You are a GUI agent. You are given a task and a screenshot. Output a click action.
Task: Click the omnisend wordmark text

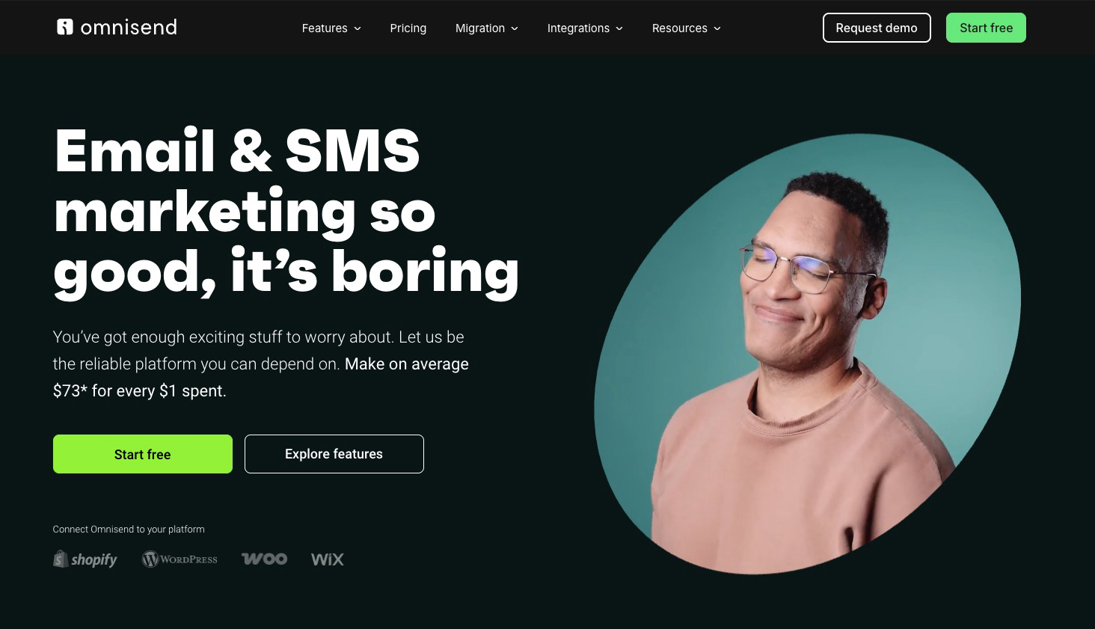129,28
